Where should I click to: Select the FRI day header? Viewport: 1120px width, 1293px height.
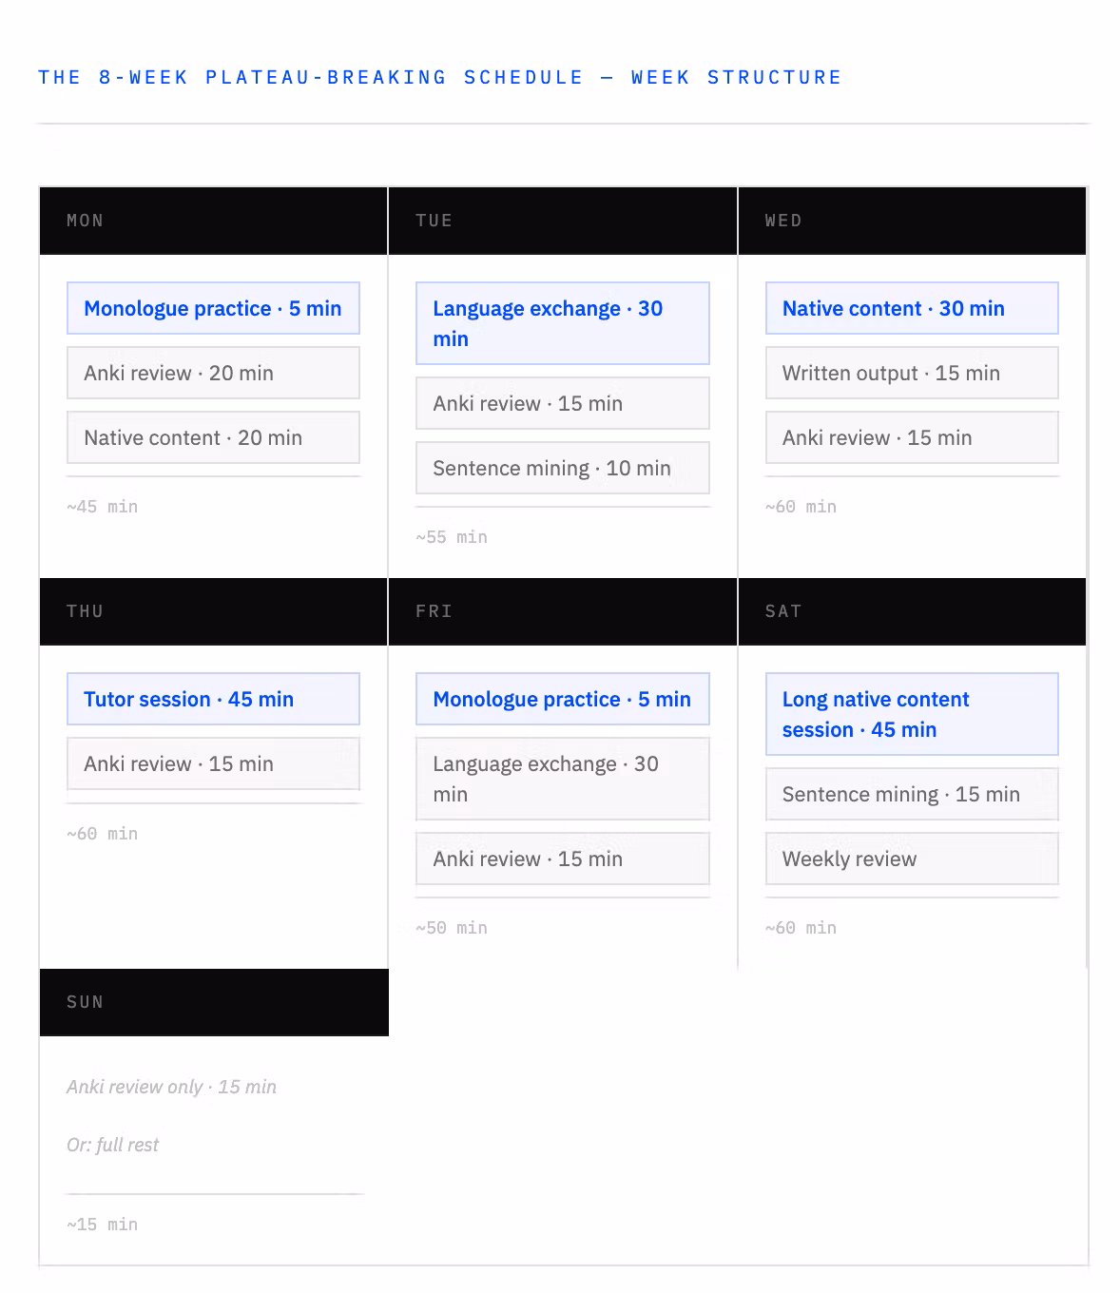(563, 611)
